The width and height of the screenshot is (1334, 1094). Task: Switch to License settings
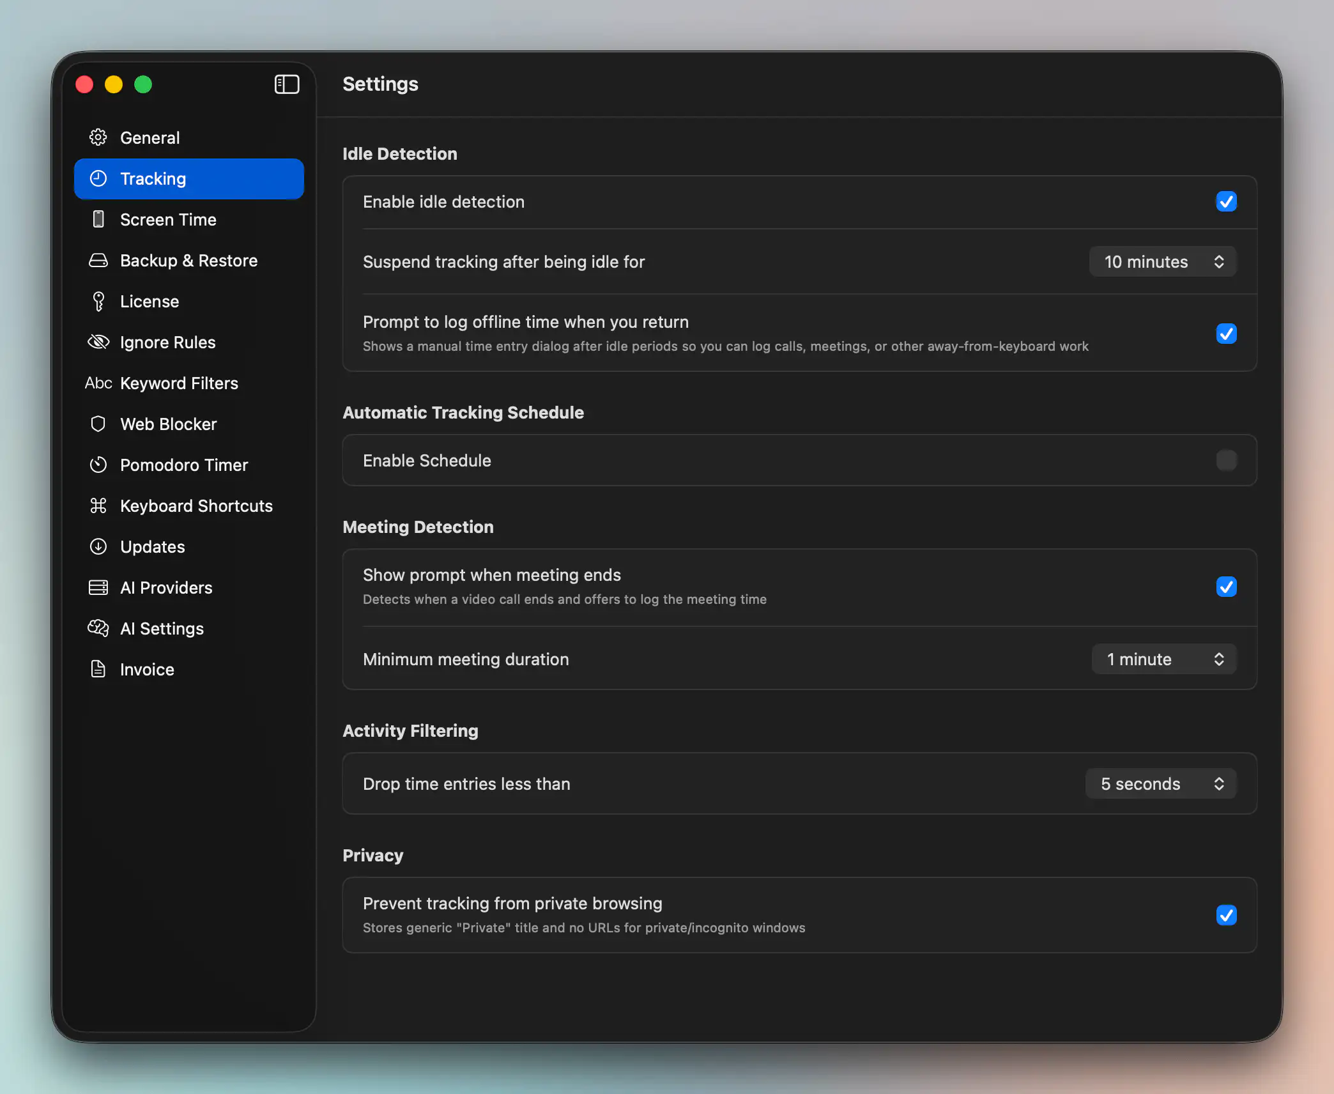click(188, 301)
